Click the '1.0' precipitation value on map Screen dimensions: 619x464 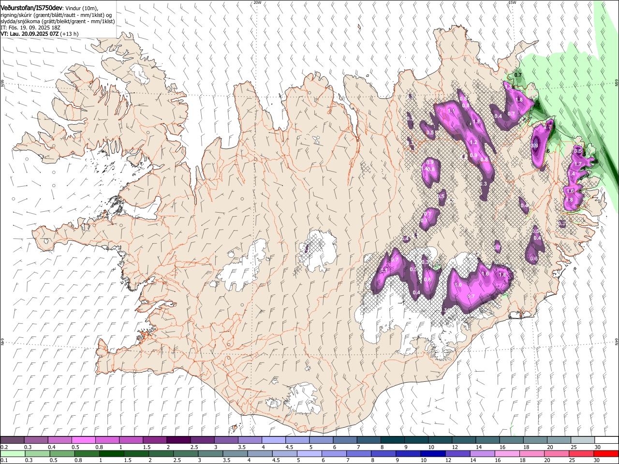pos(458,285)
